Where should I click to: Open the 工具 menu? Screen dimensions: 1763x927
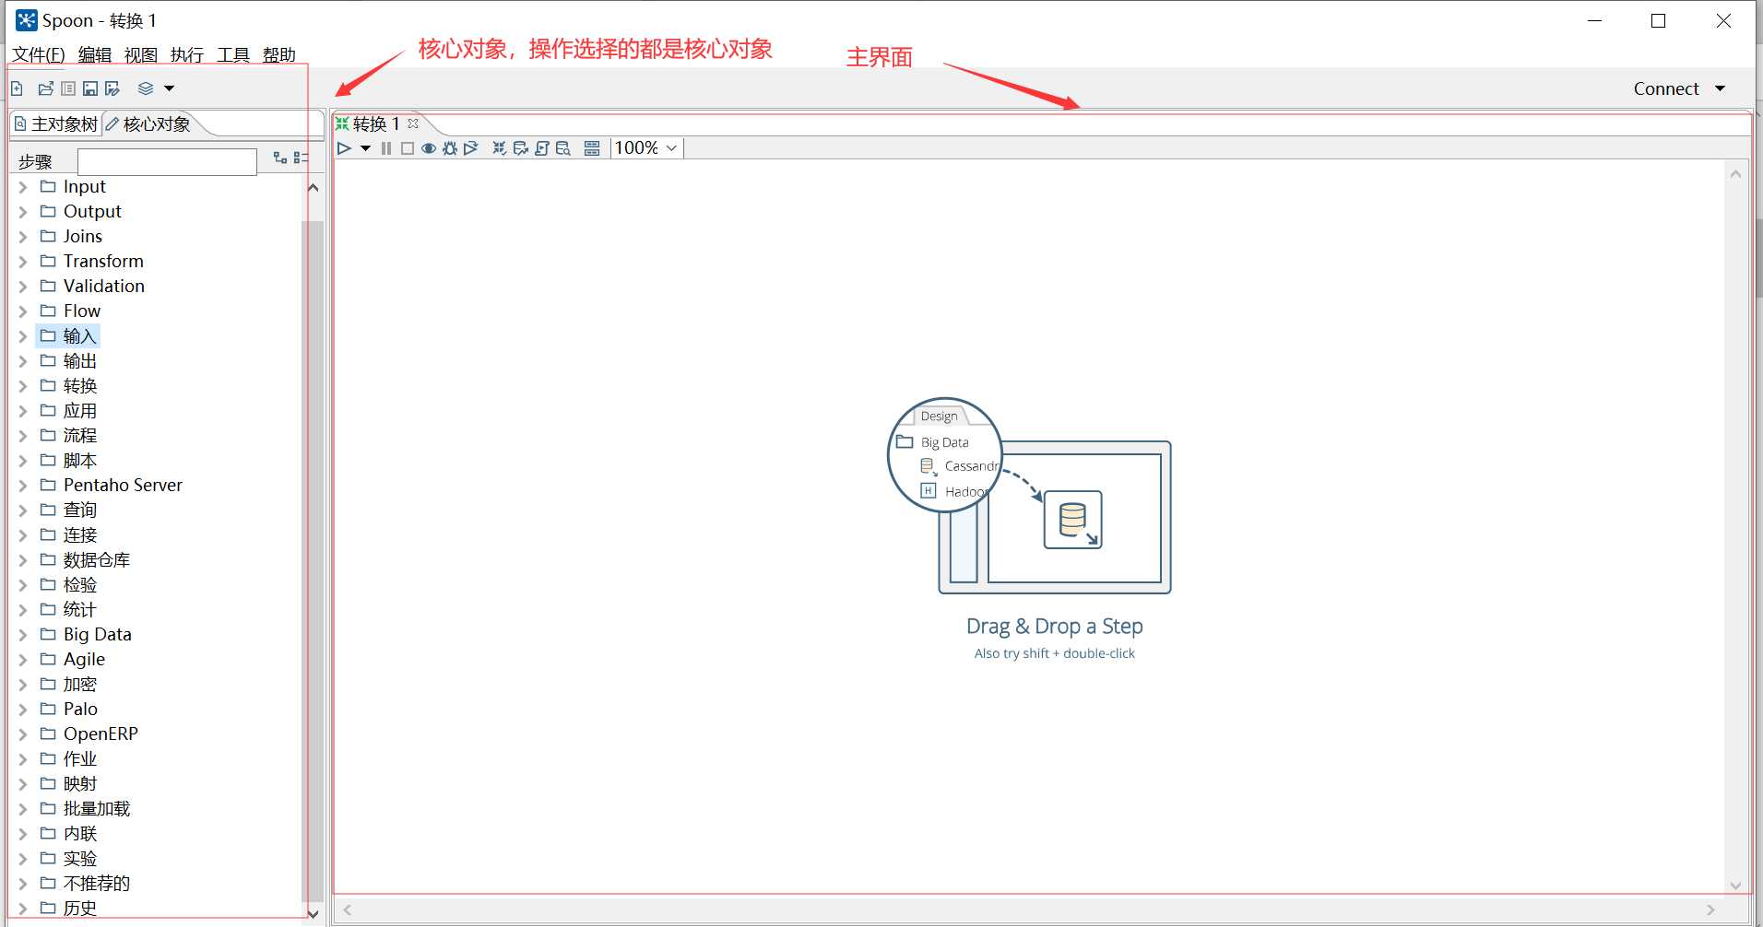pyautogui.click(x=233, y=55)
